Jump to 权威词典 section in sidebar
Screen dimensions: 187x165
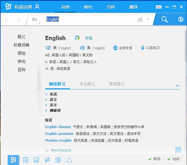[22, 45]
